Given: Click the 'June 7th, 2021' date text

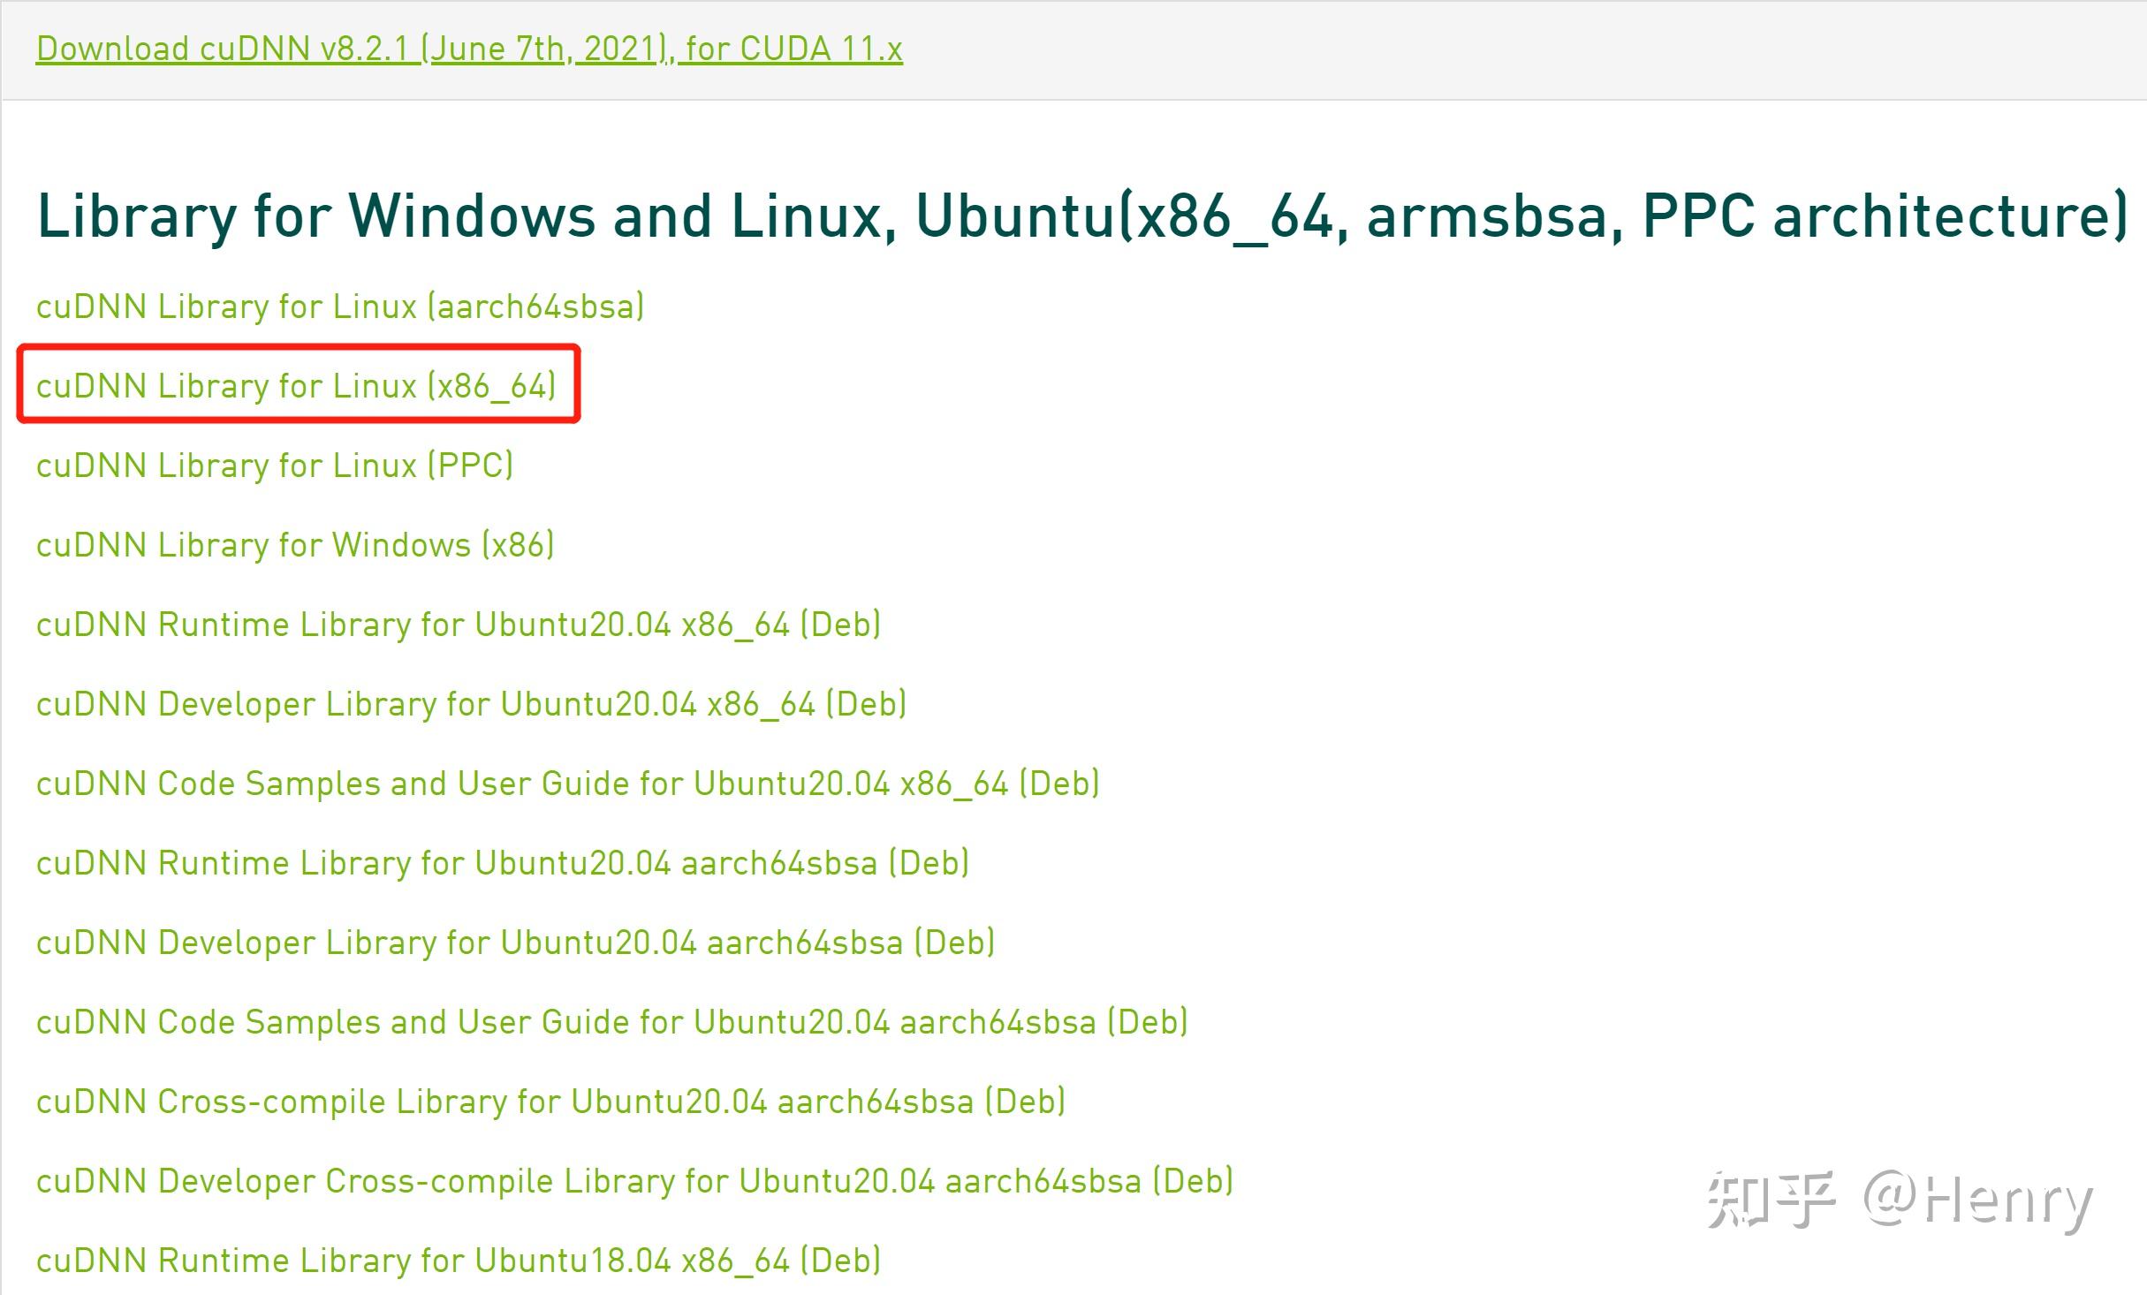Looking at the screenshot, I should pos(545,49).
